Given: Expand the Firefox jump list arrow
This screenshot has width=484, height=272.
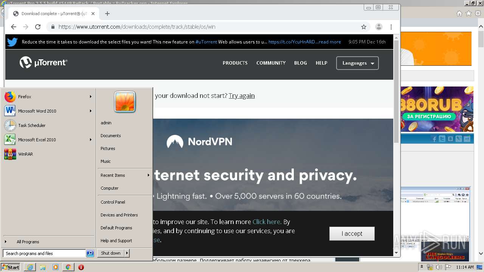Looking at the screenshot, I should coord(91,97).
